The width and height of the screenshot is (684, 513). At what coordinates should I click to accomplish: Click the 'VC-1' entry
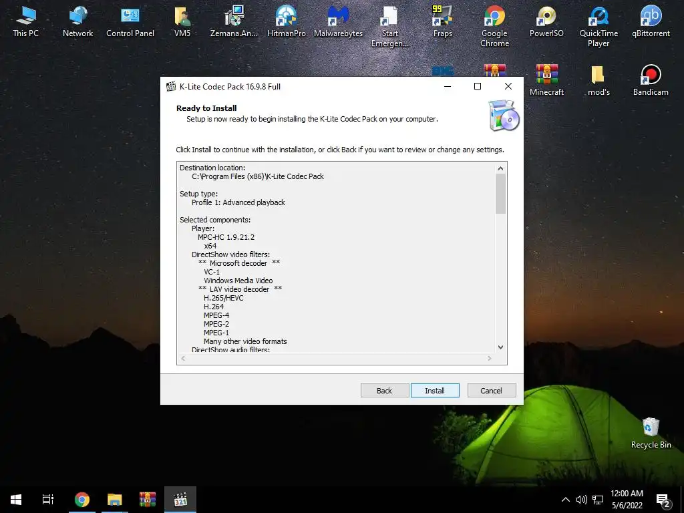point(212,272)
